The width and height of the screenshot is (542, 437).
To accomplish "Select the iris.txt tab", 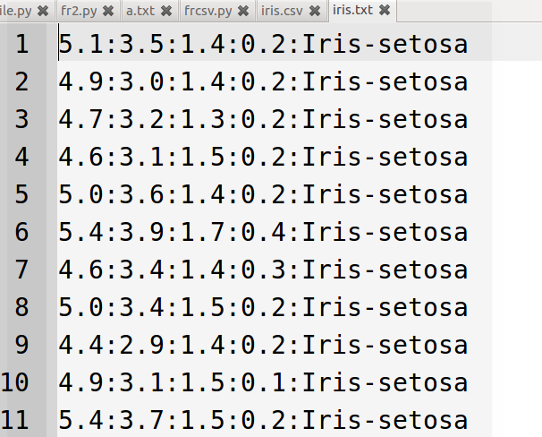I will click(x=352, y=10).
